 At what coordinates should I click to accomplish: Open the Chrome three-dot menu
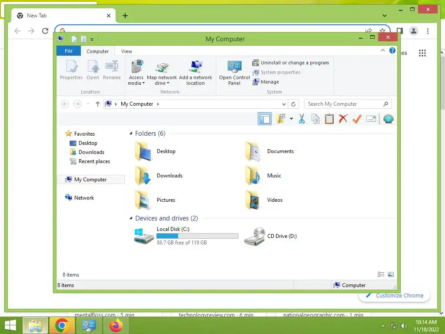click(428, 31)
